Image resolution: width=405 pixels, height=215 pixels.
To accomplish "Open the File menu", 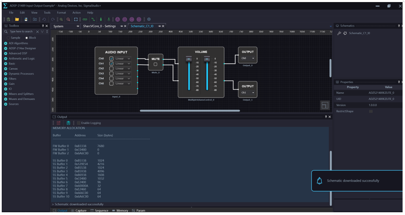I will 11,12.
